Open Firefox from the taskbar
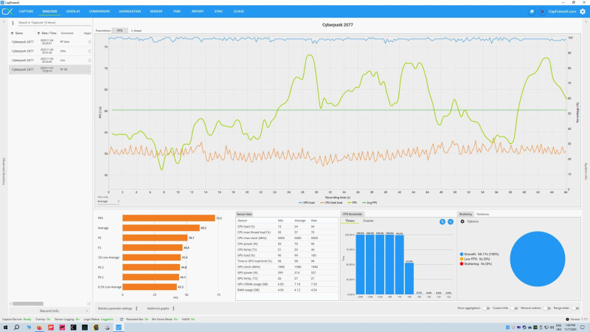Screen dimensions: 590x332 [39, 328]
